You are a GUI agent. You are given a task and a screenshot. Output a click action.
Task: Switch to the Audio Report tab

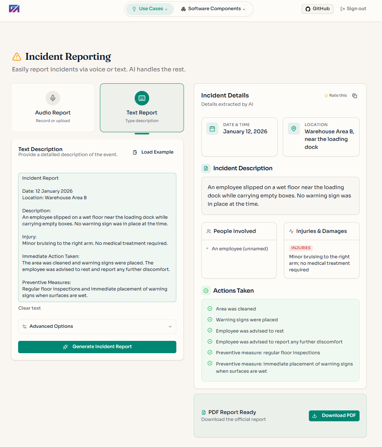(53, 108)
